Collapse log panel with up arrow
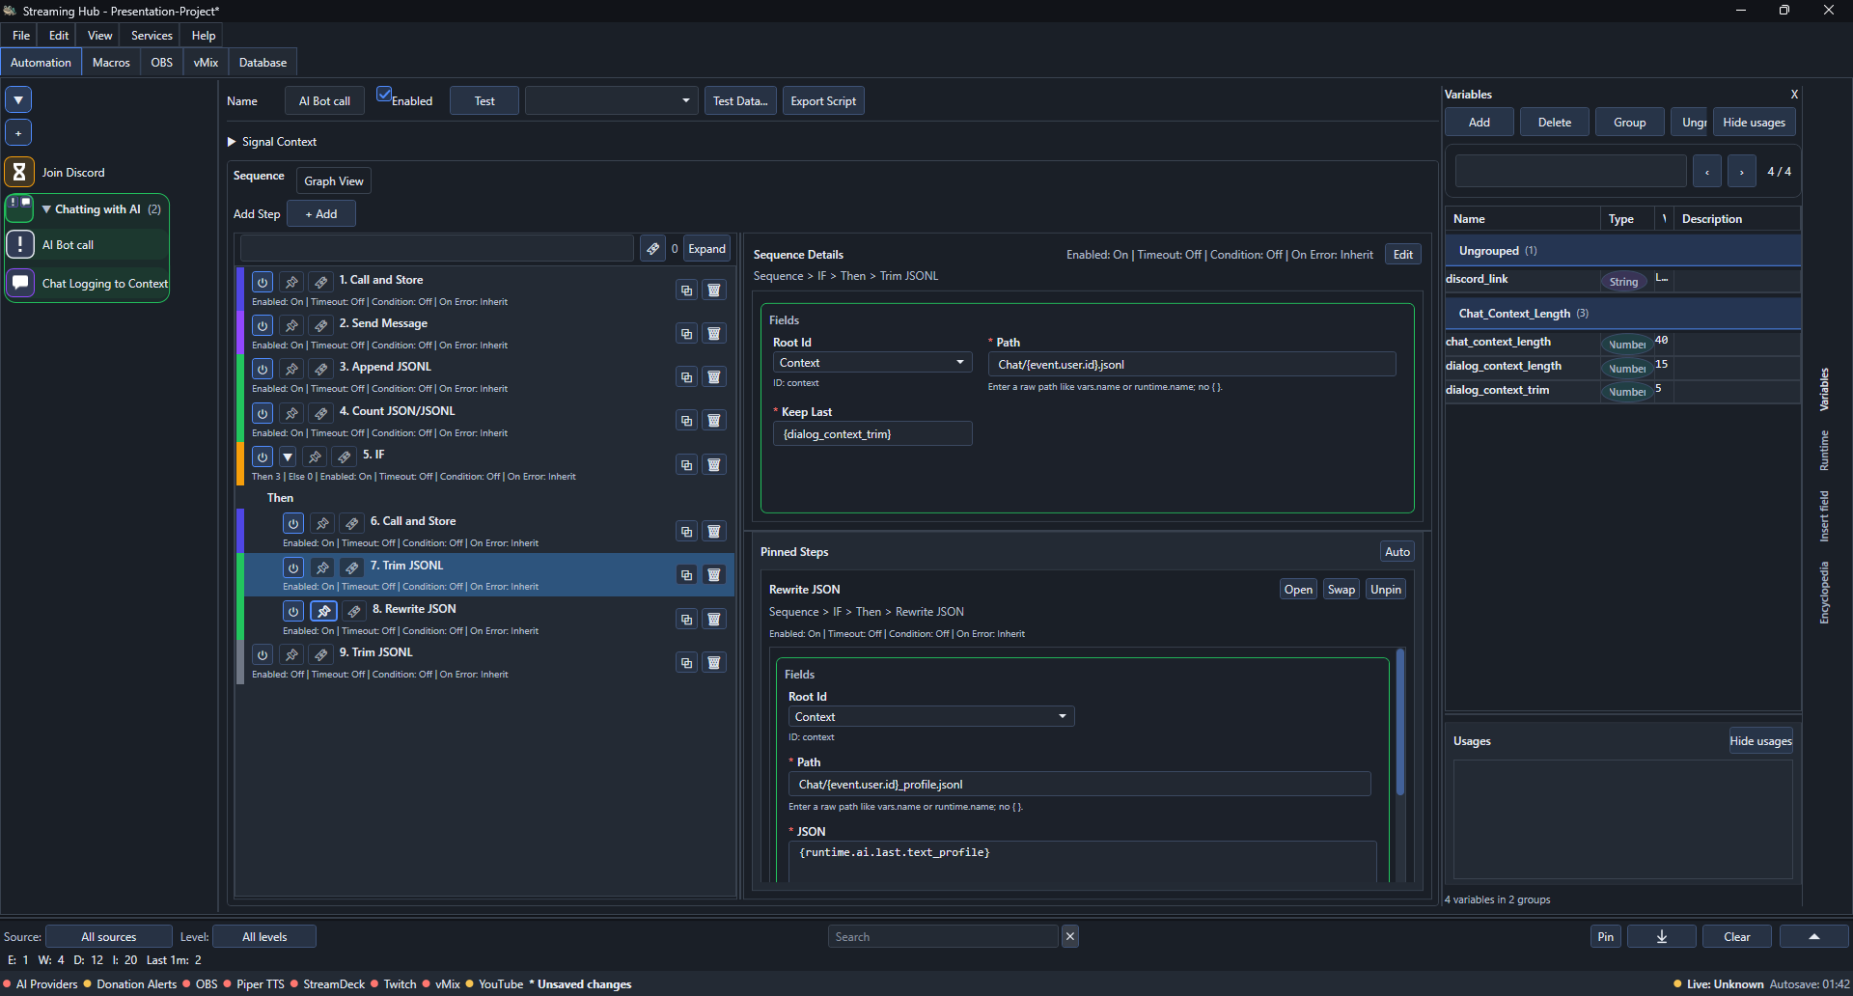Viewport: 1853px width, 996px height. point(1814,936)
